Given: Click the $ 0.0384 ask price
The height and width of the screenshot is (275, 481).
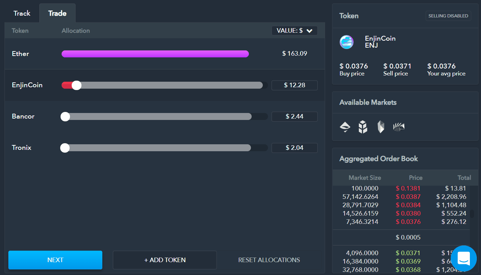Looking at the screenshot, I should (x=408, y=205).
